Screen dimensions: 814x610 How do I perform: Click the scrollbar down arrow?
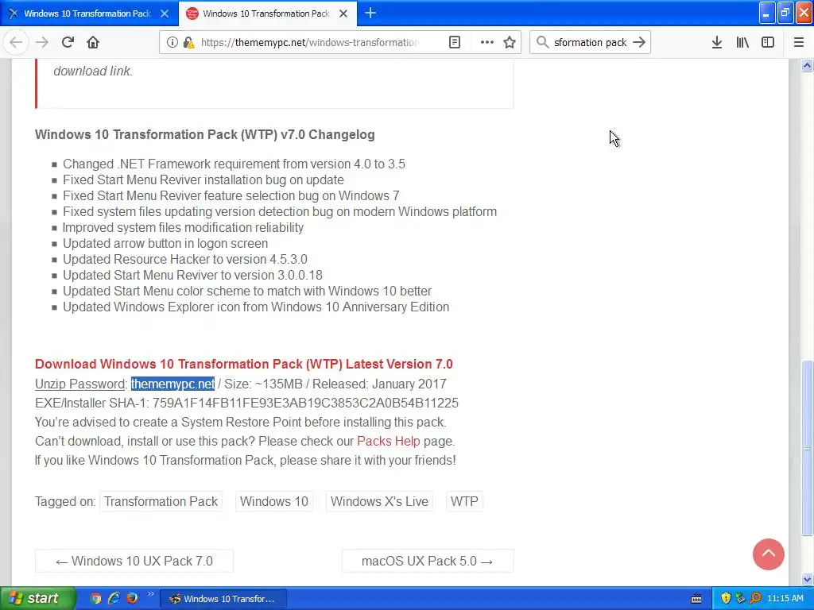pos(807,579)
